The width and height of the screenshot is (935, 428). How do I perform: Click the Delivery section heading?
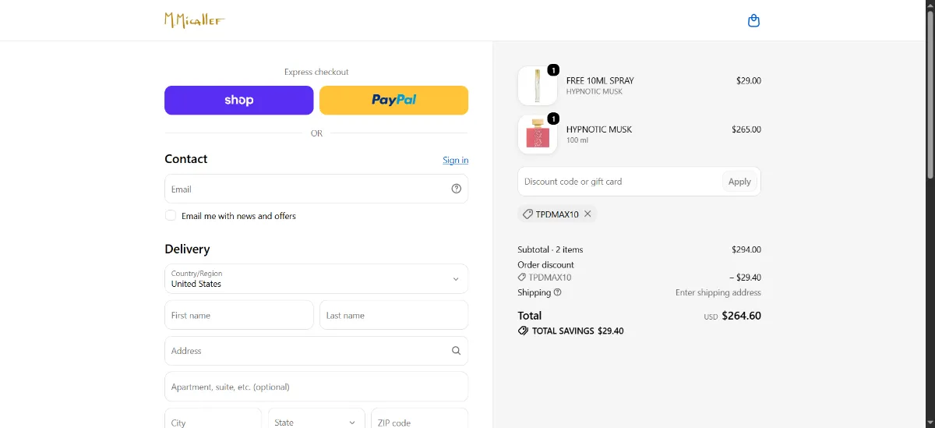(187, 249)
